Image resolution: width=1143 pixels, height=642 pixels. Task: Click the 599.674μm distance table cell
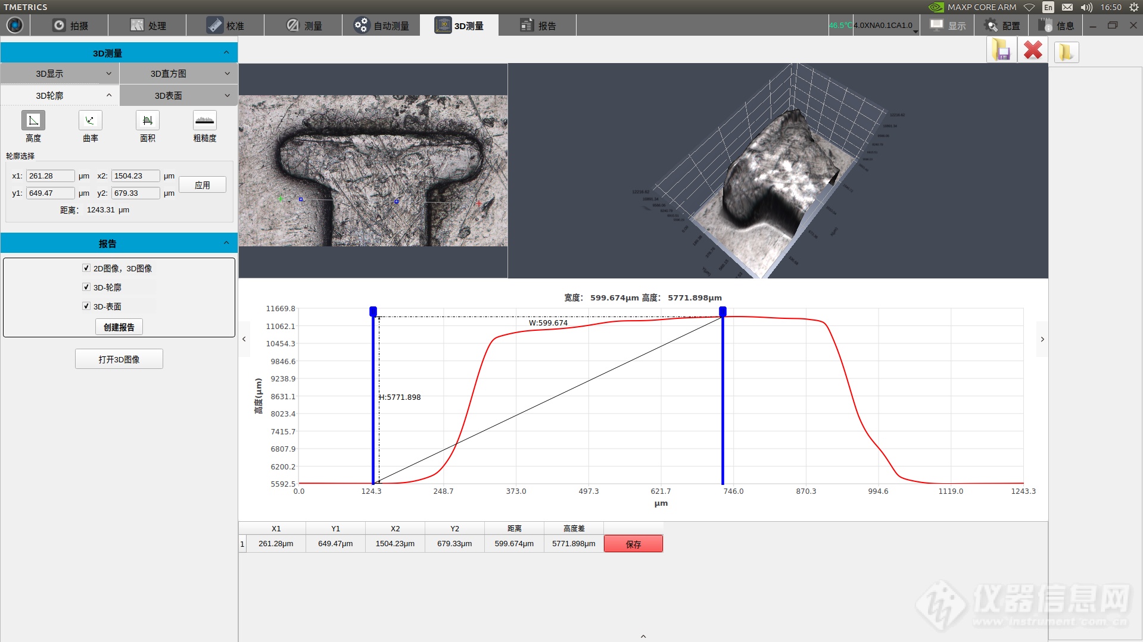514,544
